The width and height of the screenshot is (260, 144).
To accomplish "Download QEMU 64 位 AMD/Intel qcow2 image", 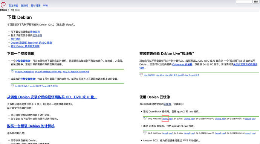I will point(165,133).
